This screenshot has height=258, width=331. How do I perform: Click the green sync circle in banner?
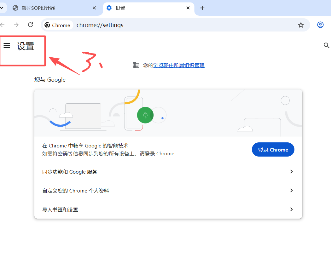coord(145,115)
